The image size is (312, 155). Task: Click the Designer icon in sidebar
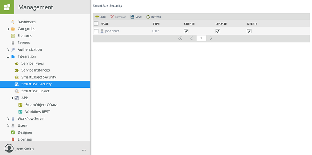[13, 132]
